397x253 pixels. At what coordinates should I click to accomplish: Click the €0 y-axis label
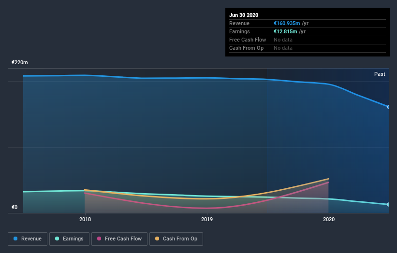pyautogui.click(x=15, y=207)
